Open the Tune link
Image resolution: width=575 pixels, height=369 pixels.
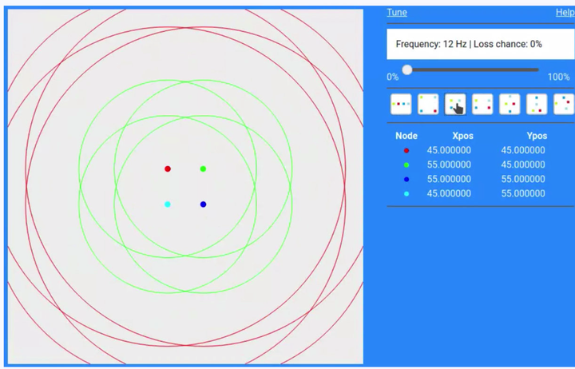click(x=397, y=13)
